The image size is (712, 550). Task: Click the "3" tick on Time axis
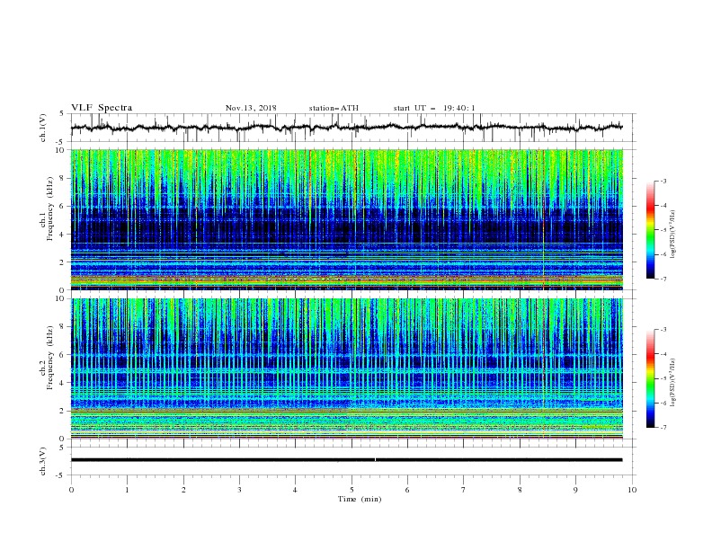(239, 490)
